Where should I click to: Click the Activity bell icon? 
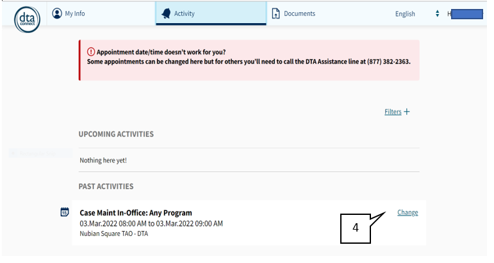pyautogui.click(x=166, y=13)
